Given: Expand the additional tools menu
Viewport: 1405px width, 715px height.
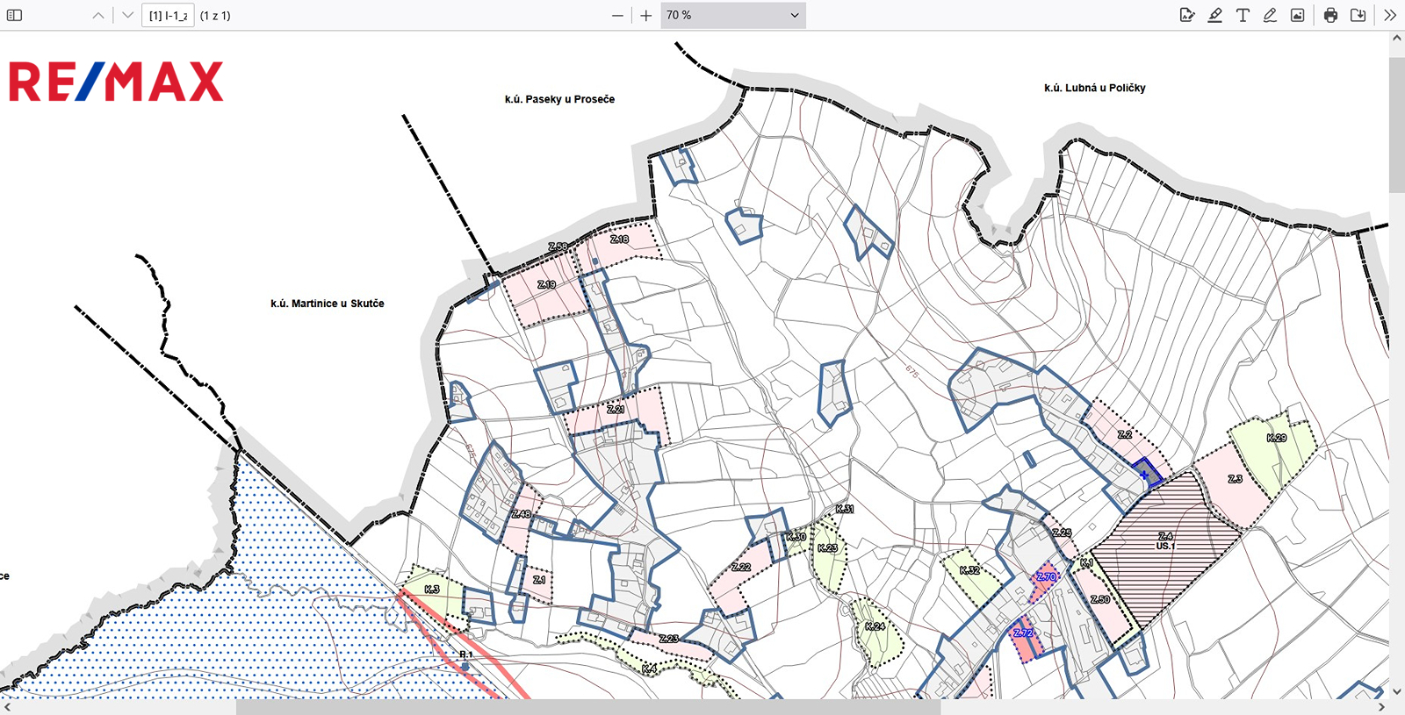Looking at the screenshot, I should tap(1390, 15).
